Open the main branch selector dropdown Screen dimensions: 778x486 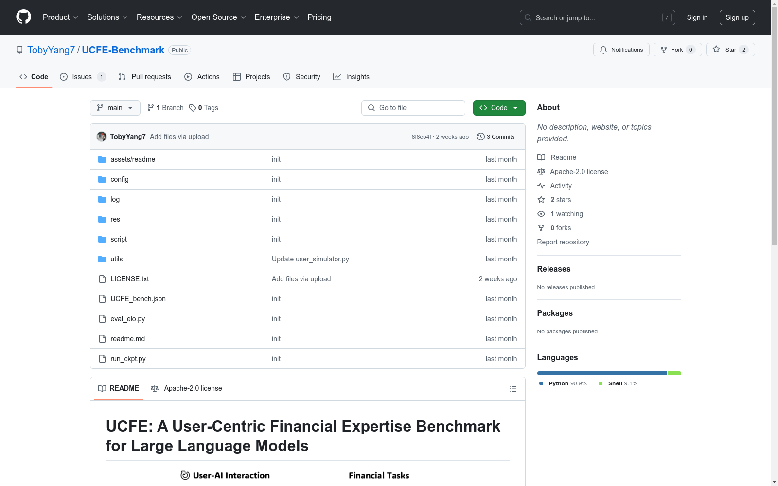click(115, 108)
